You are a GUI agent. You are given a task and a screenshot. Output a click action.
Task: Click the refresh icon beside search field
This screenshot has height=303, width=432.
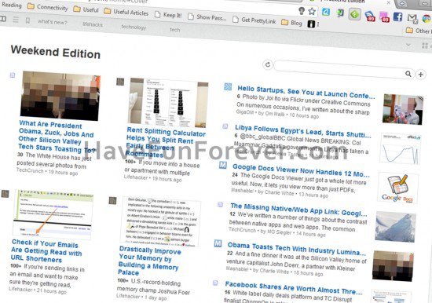point(268,64)
